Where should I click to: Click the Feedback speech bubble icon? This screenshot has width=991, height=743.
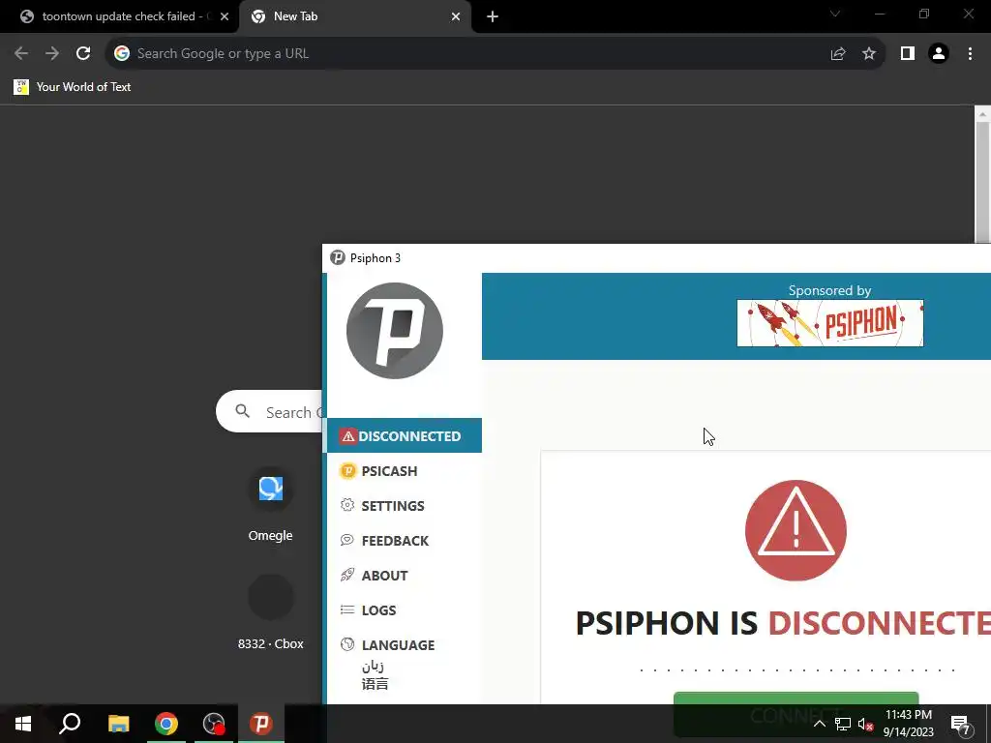tap(347, 540)
